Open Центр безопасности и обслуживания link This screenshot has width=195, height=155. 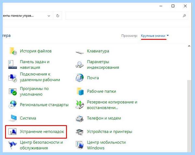41,145
